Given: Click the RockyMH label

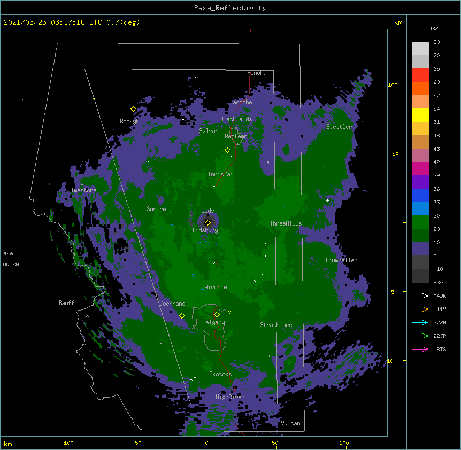Looking at the screenshot, I should coord(131,121).
